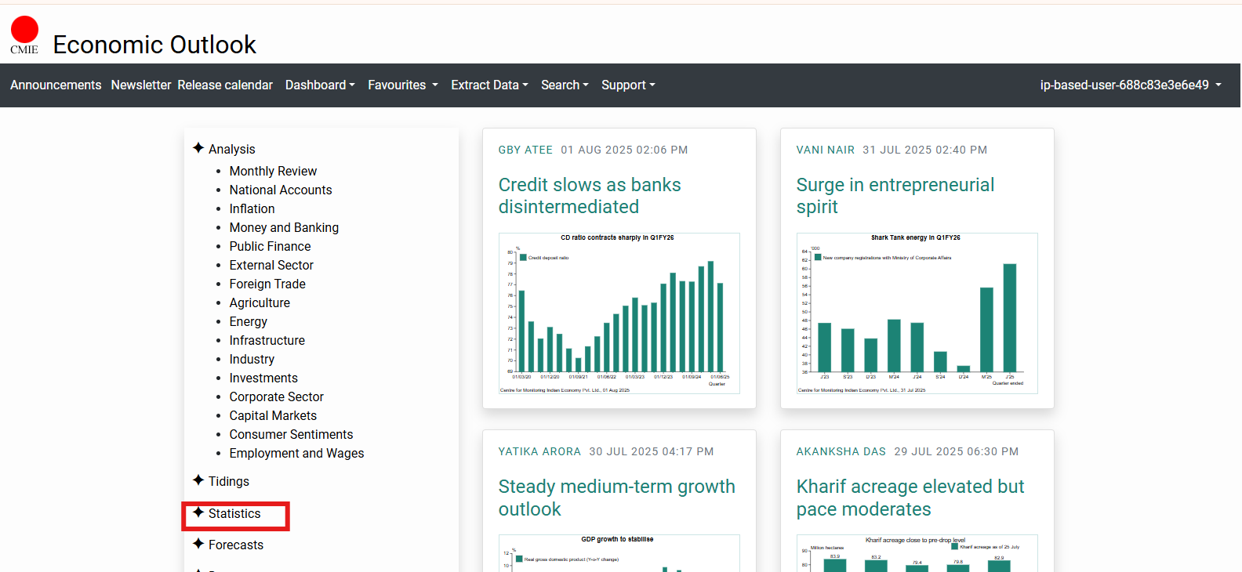Open the Dashboard dropdown menu
The width and height of the screenshot is (1242, 572).
320,85
